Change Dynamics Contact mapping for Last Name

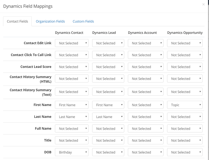(x=72, y=117)
